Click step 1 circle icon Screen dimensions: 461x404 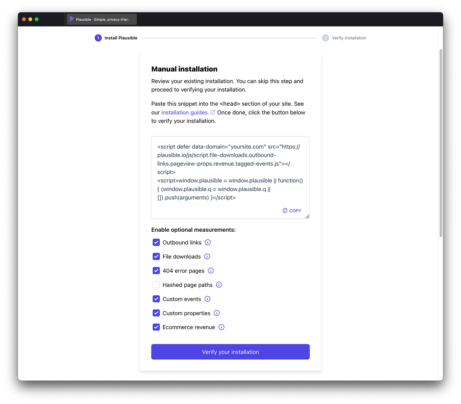[x=98, y=38]
